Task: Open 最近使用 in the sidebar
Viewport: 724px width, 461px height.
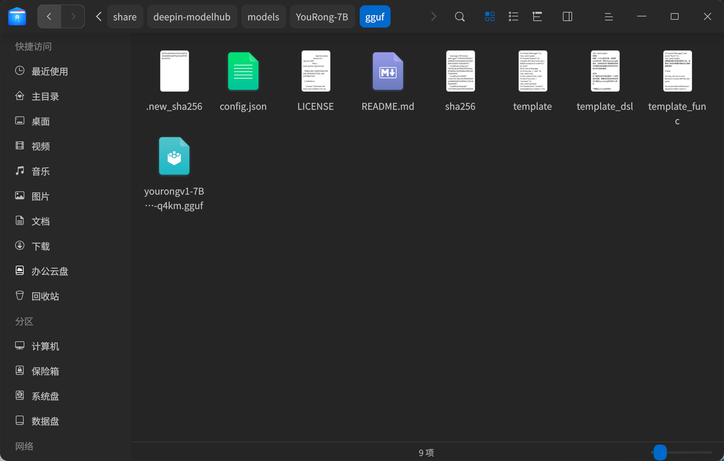Action: [66, 71]
